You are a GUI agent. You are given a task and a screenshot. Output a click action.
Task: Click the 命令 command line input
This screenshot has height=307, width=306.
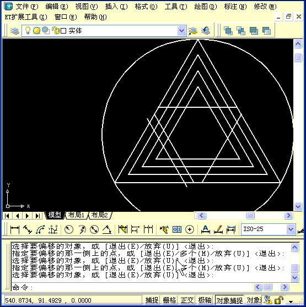click(131, 287)
